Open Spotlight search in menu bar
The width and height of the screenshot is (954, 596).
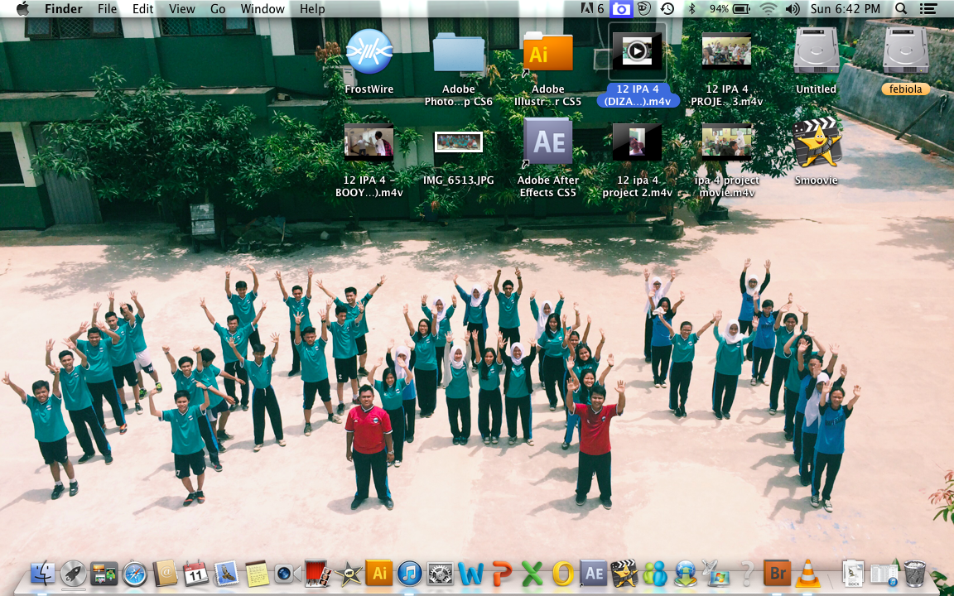[x=901, y=8]
